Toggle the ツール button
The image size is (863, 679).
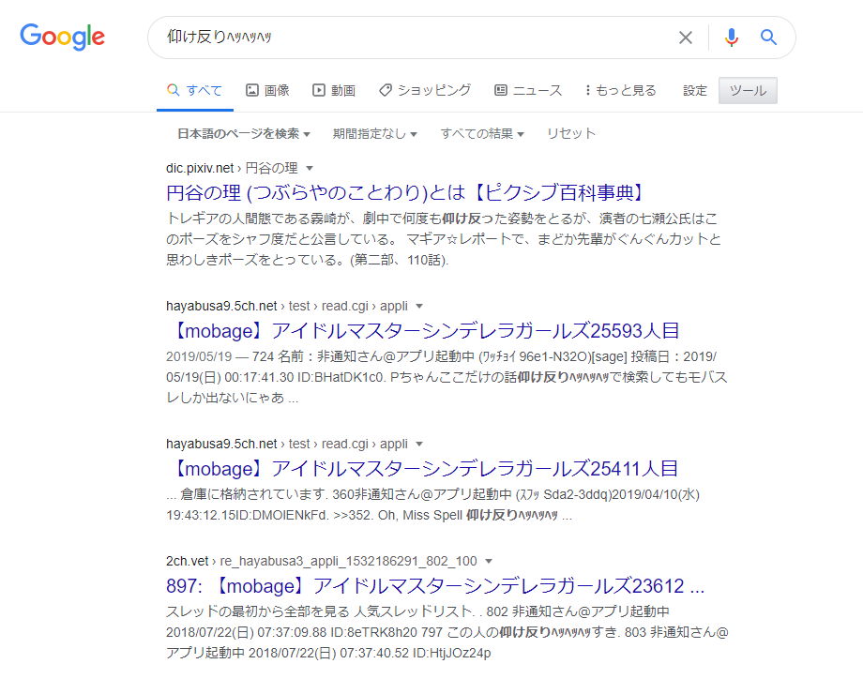point(748,90)
